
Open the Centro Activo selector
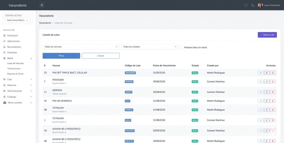[x=17, y=20]
